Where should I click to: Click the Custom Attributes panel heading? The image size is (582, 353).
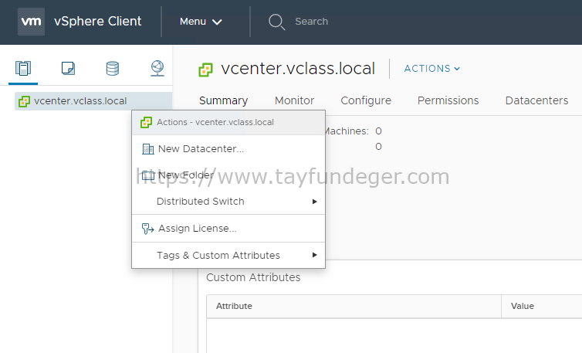(x=253, y=277)
